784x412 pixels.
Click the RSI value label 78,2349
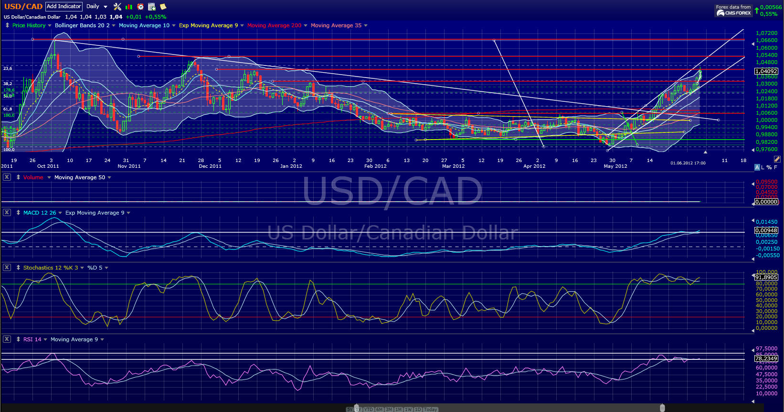[x=766, y=358]
